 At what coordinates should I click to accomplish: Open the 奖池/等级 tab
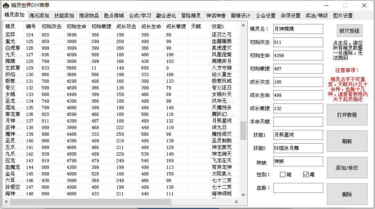317,16
